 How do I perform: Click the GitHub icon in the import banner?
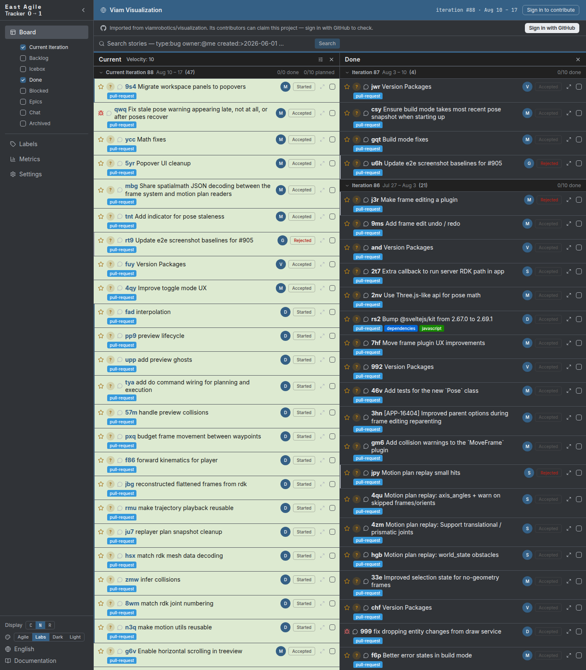(x=103, y=28)
